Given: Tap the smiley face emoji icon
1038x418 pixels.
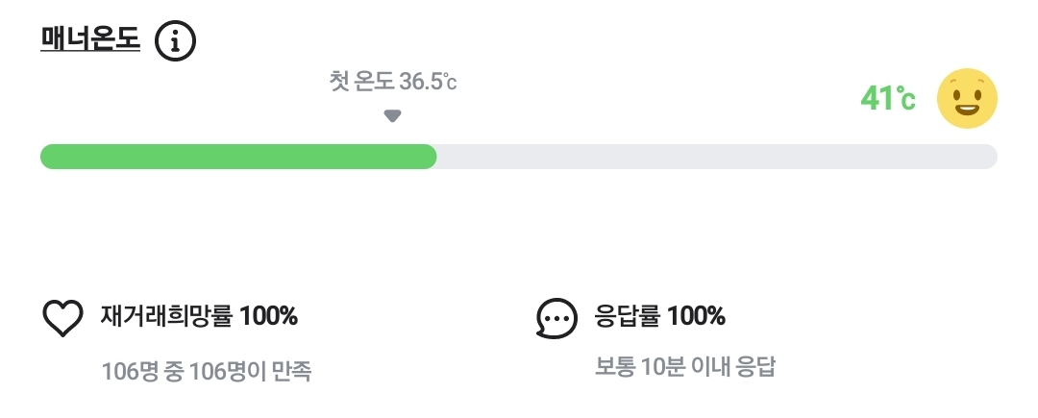Looking at the screenshot, I should [967, 98].
